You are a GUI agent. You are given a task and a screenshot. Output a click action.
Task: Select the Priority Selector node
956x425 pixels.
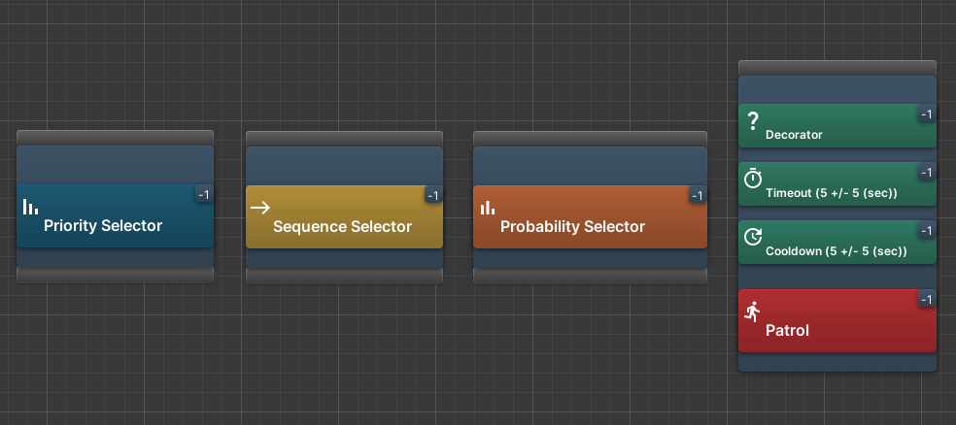[115, 215]
